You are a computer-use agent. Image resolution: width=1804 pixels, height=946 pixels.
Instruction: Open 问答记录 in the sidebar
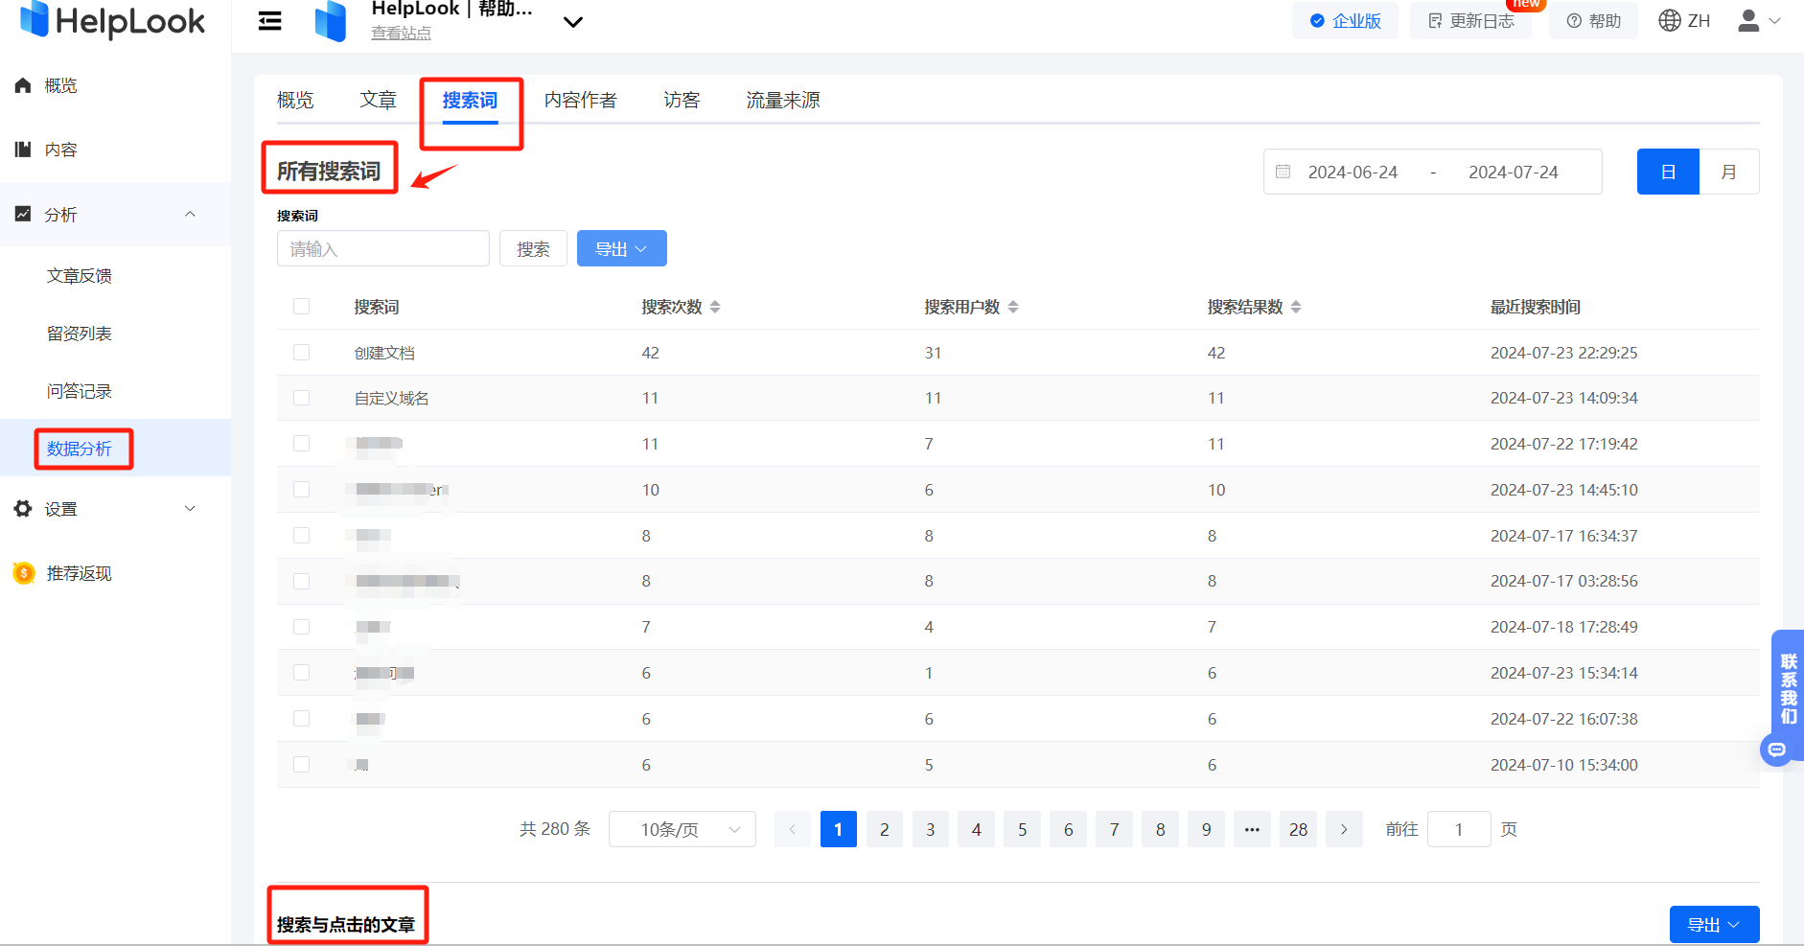click(x=80, y=391)
